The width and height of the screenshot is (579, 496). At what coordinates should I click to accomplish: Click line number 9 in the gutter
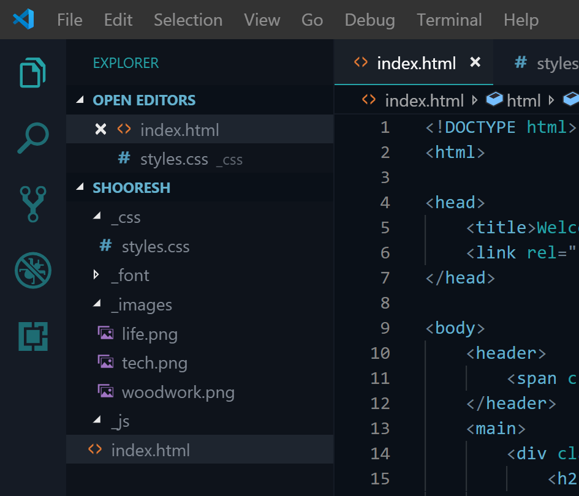385,328
